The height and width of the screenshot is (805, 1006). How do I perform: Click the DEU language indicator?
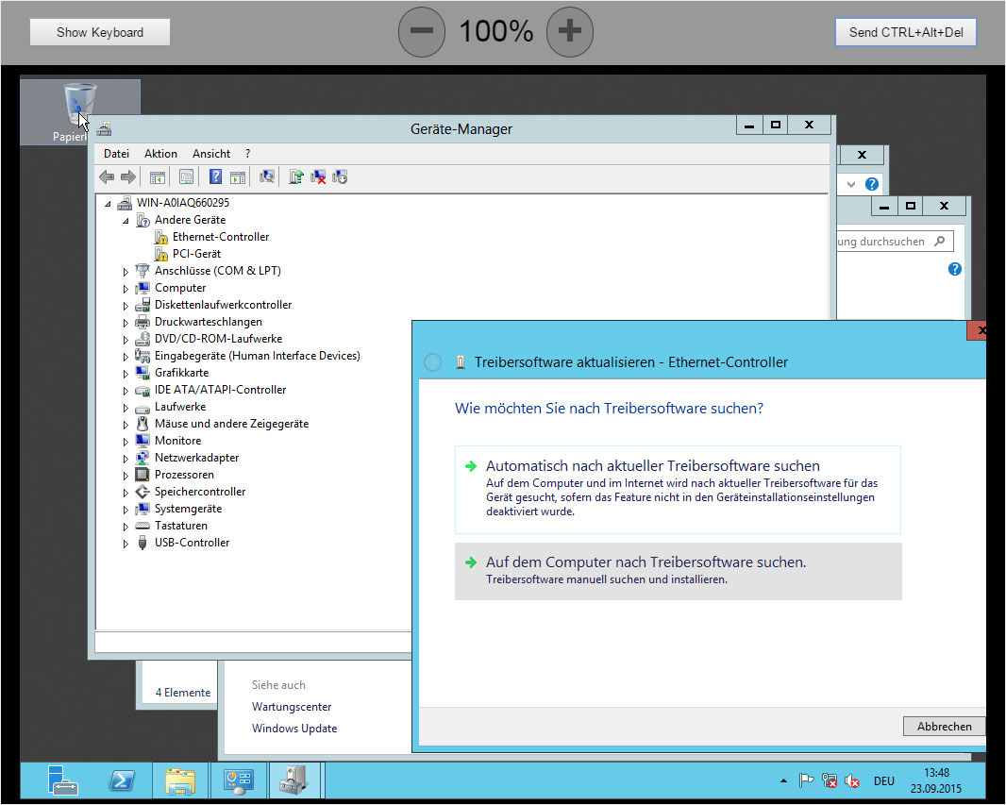click(x=883, y=780)
